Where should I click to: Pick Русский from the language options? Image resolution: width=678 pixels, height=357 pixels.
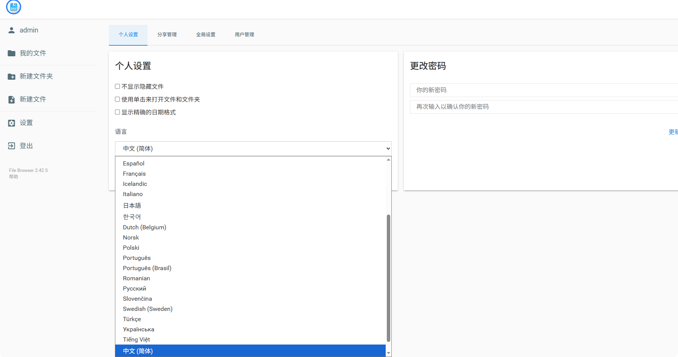[x=134, y=289]
